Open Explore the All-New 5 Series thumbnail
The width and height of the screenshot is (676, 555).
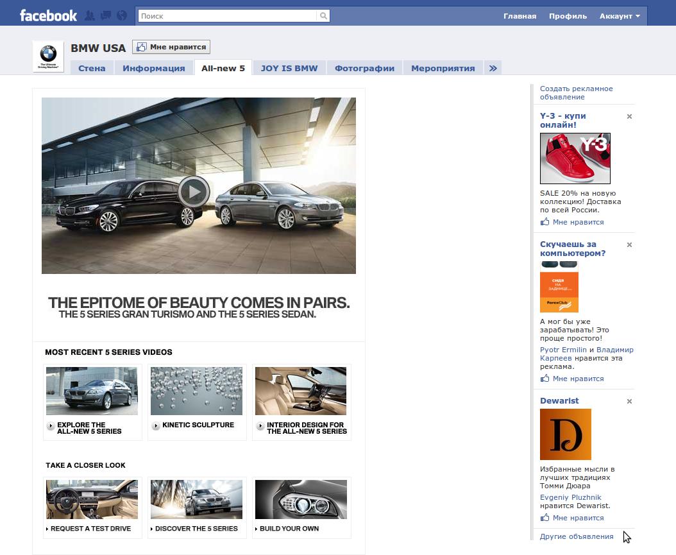[92, 391]
